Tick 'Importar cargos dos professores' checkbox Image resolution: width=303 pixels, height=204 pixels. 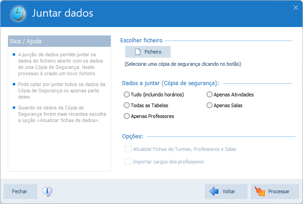click(x=128, y=161)
